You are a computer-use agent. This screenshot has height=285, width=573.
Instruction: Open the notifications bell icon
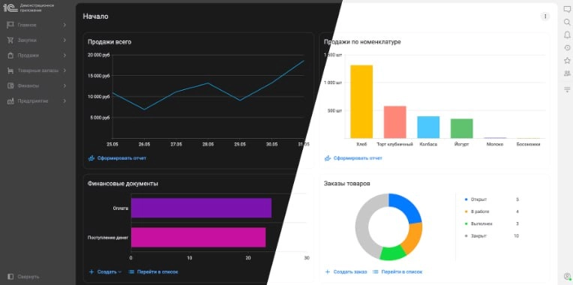[x=567, y=34]
